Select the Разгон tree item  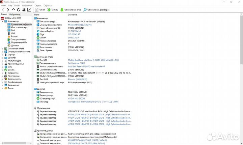(x=14, y=36)
